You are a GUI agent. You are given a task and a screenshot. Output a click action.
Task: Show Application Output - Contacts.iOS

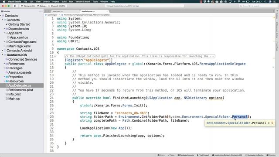[x=227, y=155]
